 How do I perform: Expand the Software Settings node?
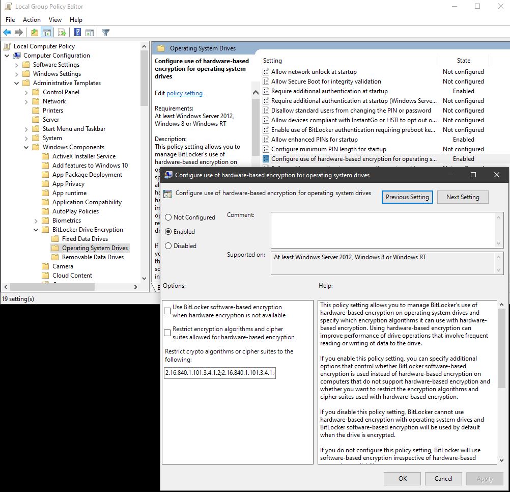17,65
